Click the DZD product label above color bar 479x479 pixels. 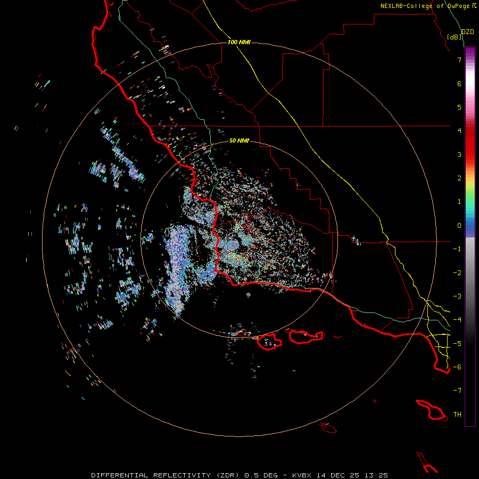pyautogui.click(x=467, y=32)
